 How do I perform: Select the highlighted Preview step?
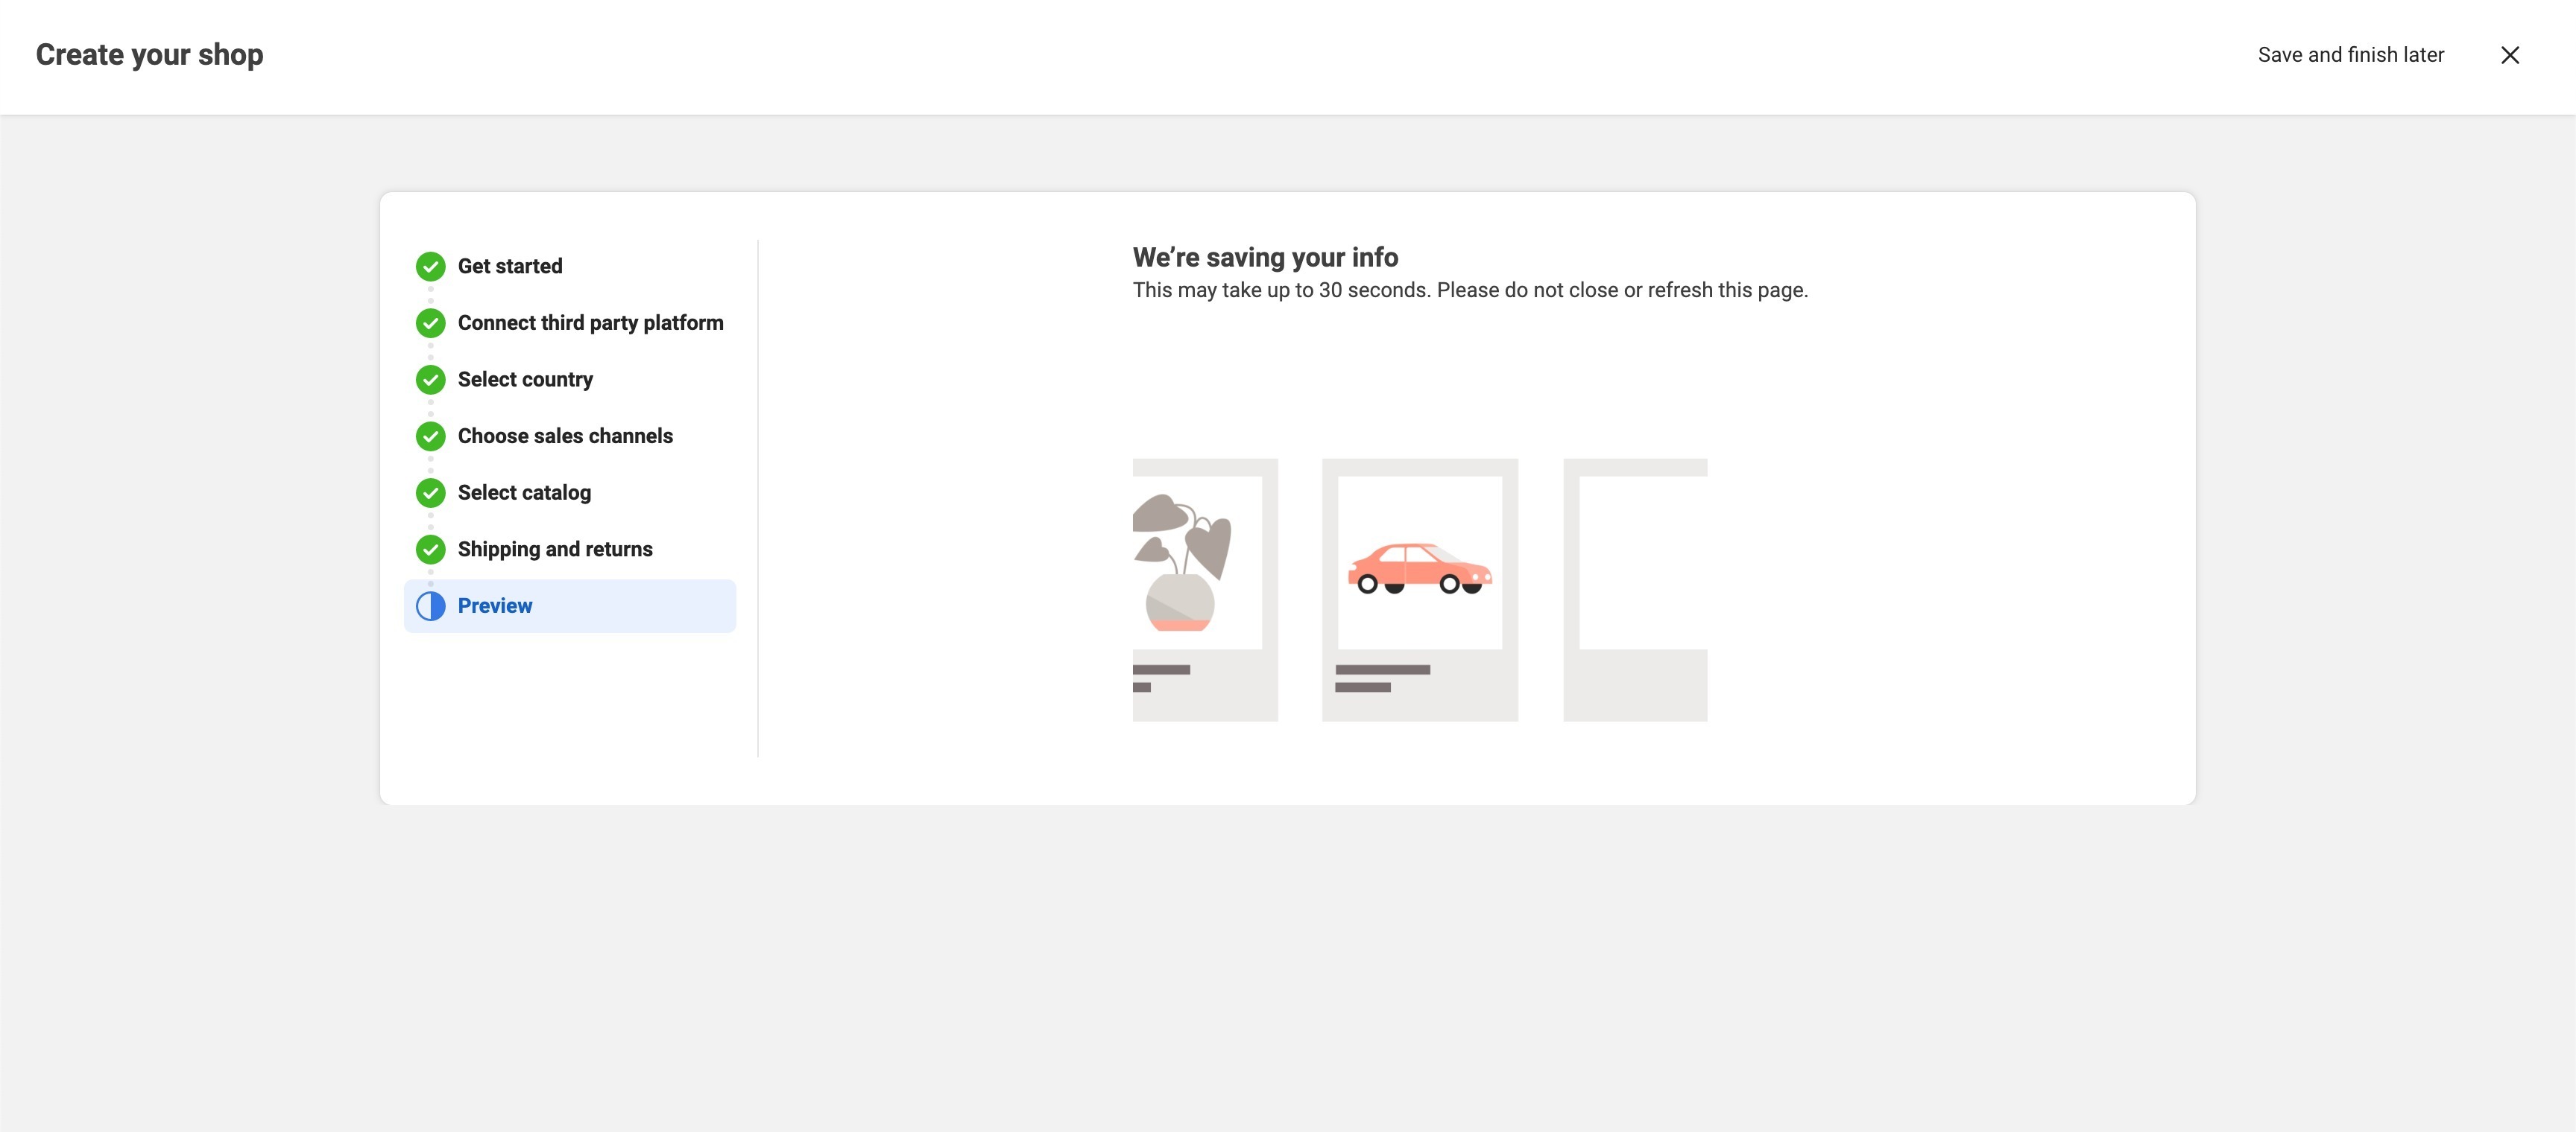pyautogui.click(x=495, y=606)
